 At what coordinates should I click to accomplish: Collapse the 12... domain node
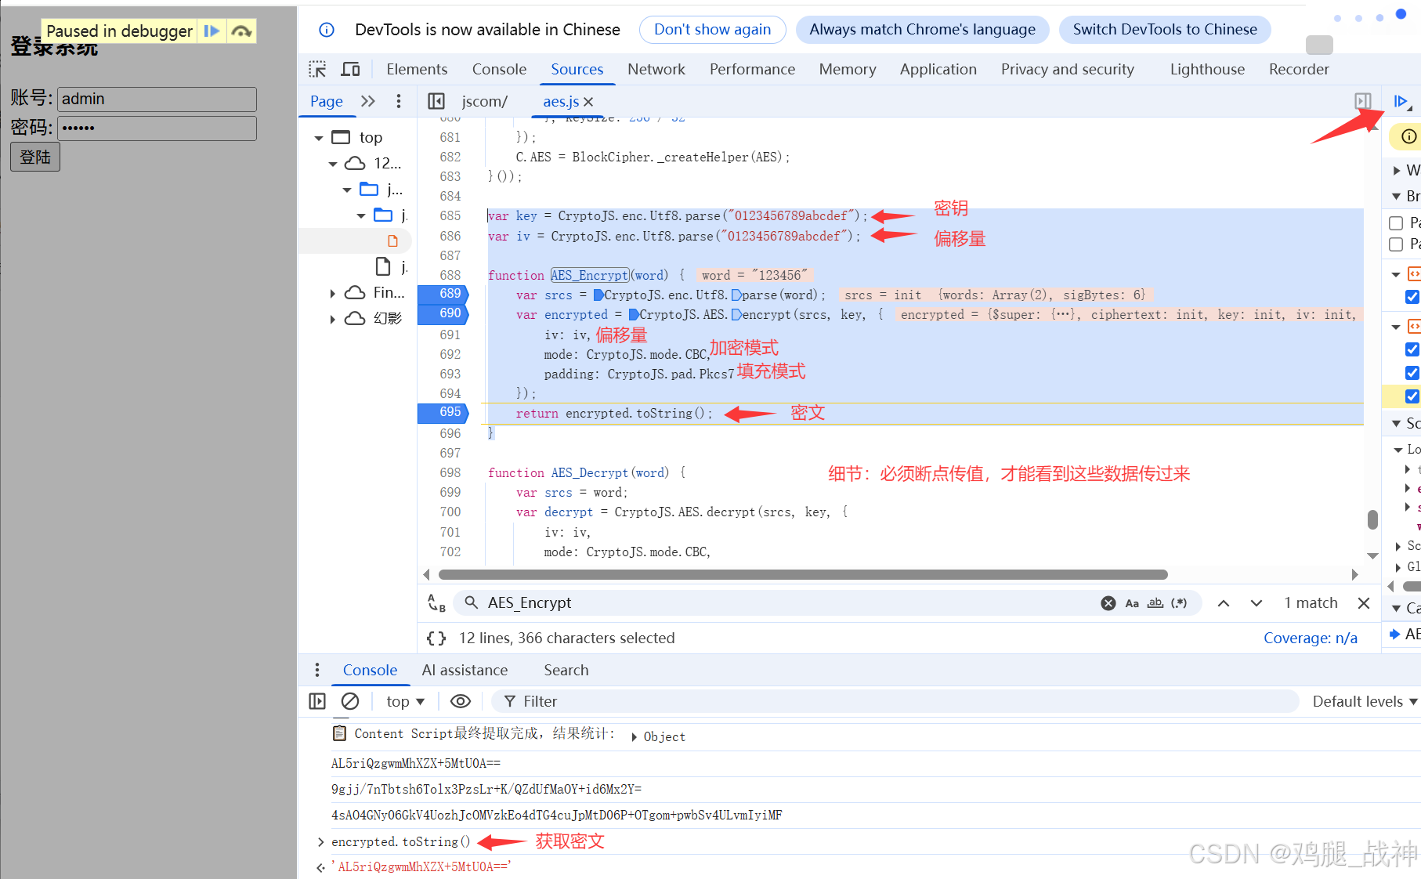(333, 164)
